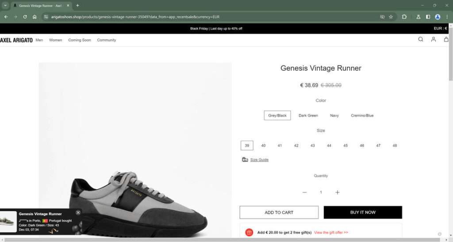Choose the Dark Green color option
This screenshot has width=453, height=242.
point(308,115)
